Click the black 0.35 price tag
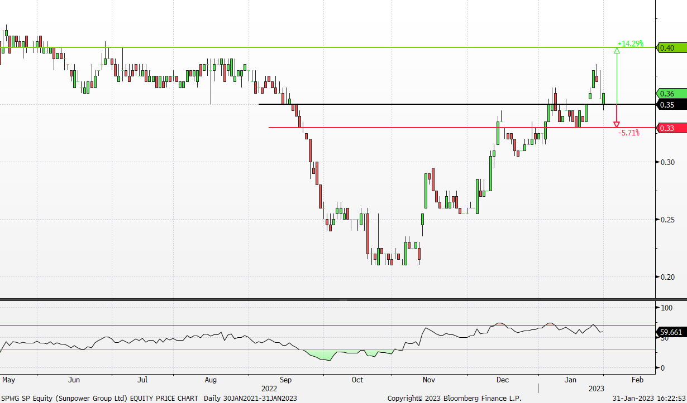The height and width of the screenshot is (403, 687). (x=670, y=105)
